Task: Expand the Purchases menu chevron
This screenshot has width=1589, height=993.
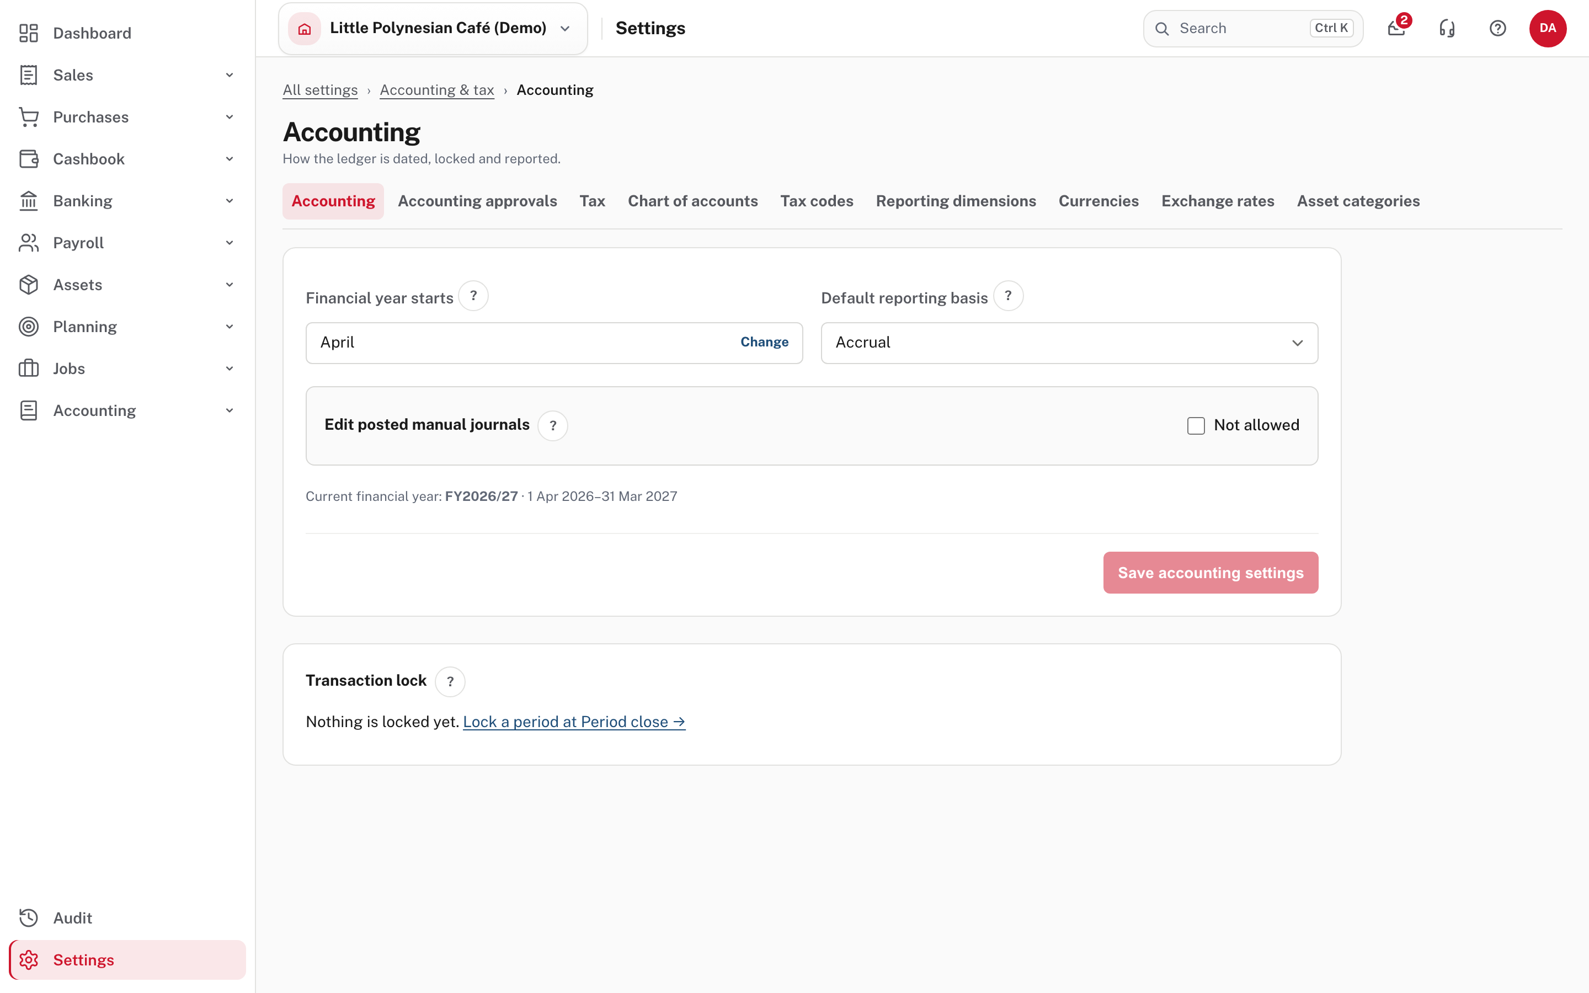Action: point(230,117)
